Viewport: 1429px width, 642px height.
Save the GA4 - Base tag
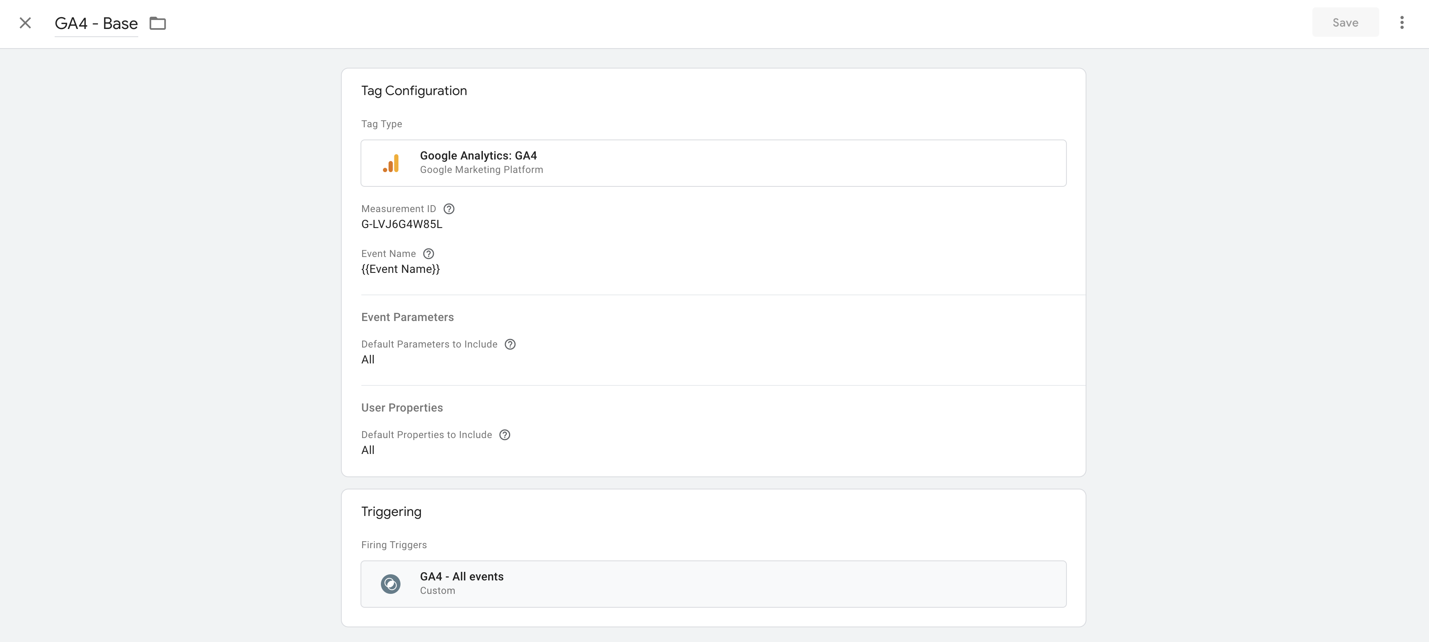(x=1345, y=22)
